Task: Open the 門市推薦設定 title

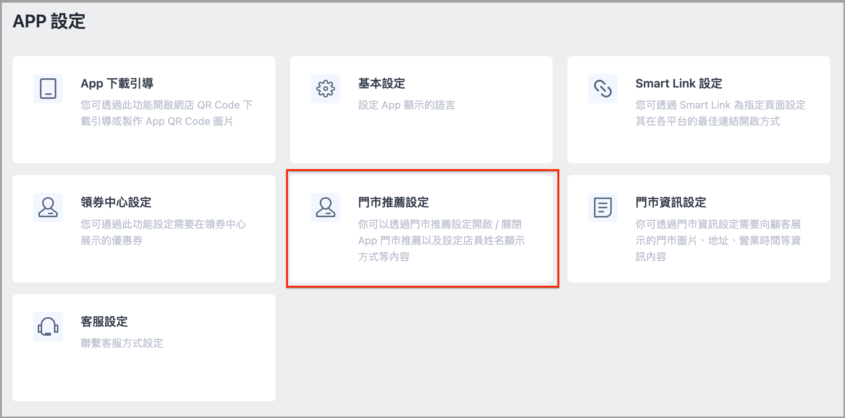Action: click(x=393, y=202)
